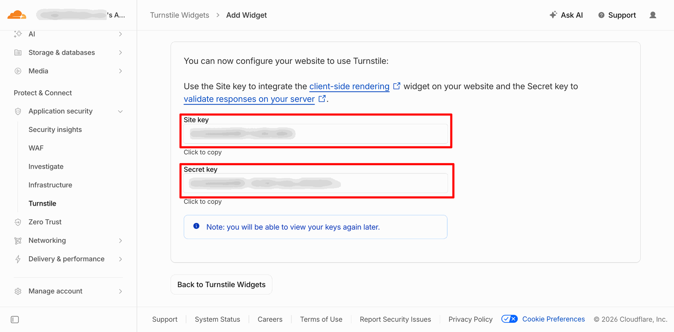
Task: Expand Delivery & performance chevron
Action: (x=120, y=259)
